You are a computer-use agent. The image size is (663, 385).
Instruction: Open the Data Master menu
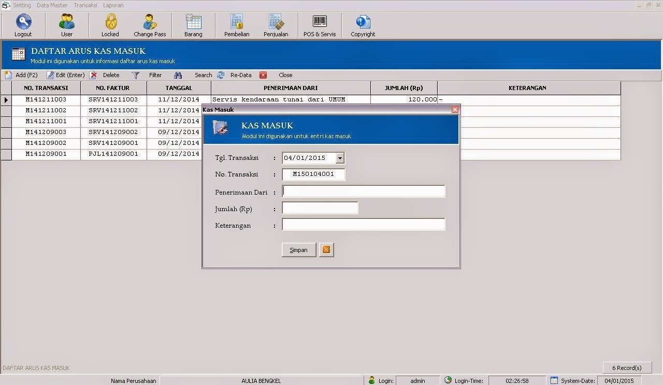point(52,5)
